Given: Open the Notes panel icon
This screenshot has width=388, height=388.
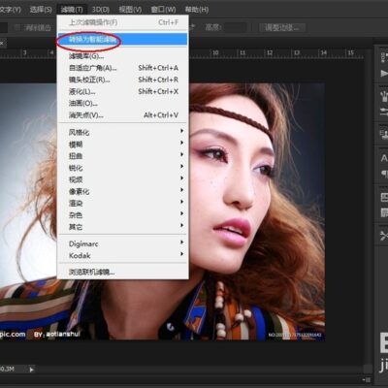Looking at the screenshot, I should coord(384,212).
